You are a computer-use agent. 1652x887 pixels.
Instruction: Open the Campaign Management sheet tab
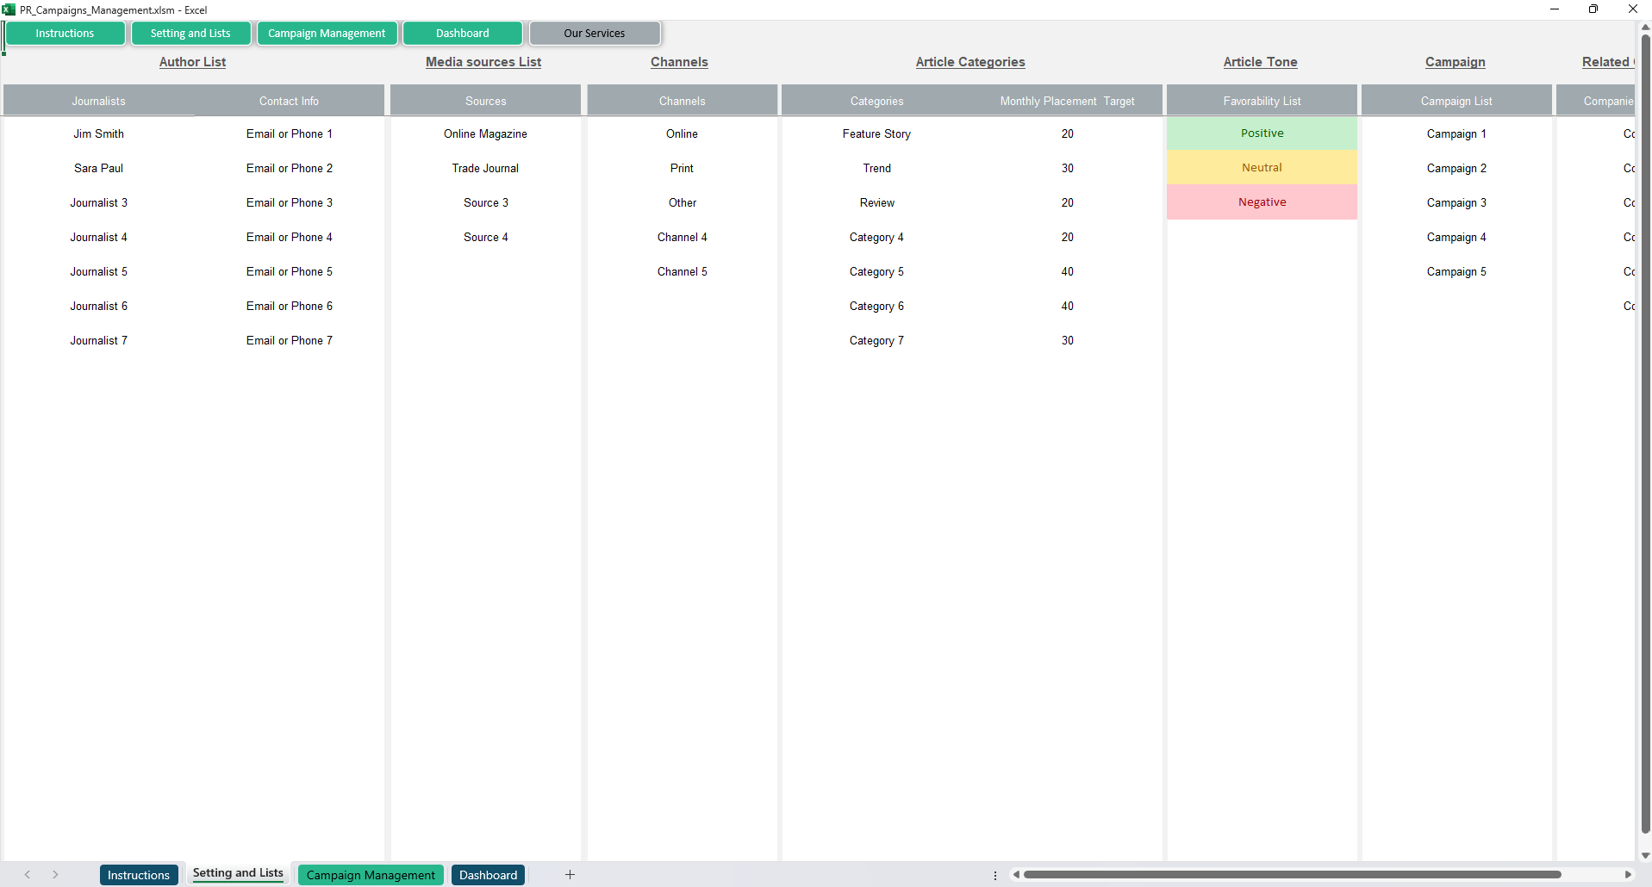(371, 875)
